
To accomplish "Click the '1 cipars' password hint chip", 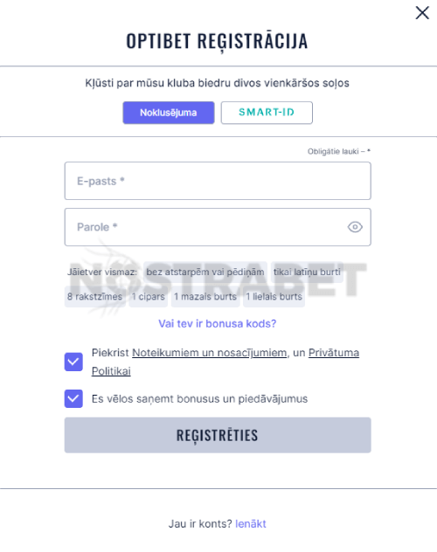I will point(149,296).
